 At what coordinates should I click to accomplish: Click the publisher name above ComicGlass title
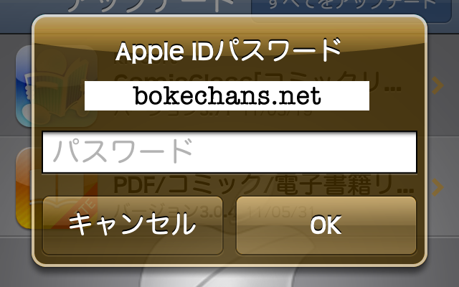(146, 60)
